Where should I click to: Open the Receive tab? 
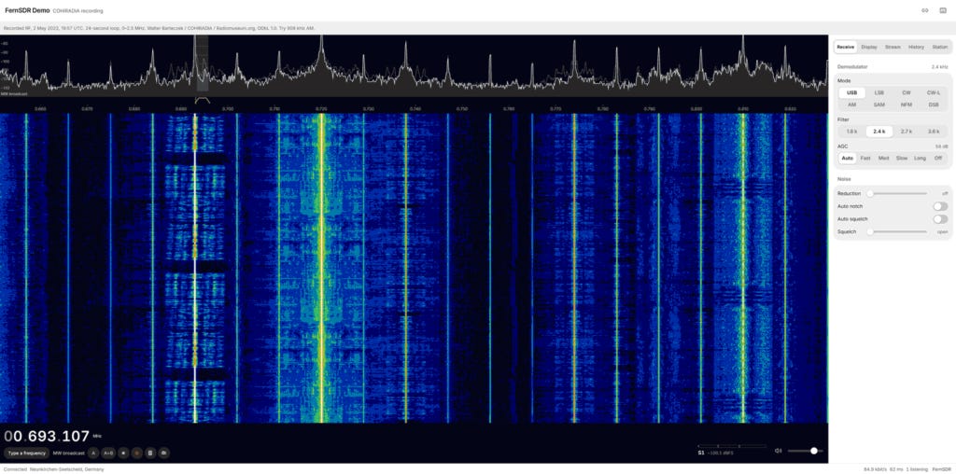pyautogui.click(x=846, y=47)
